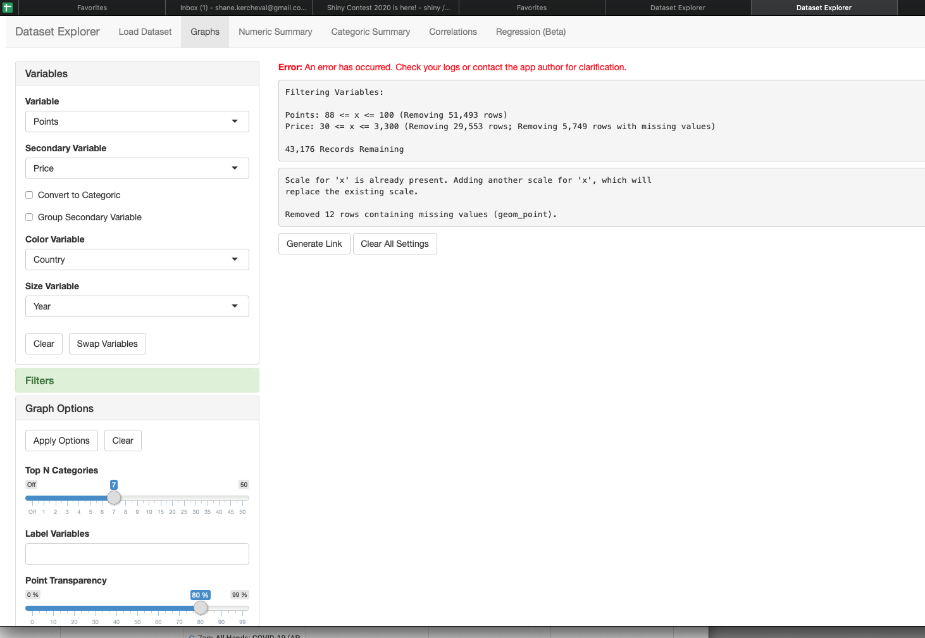Screen dimensions: 925x638
Task: Open the Size Variable dropdown showing Year
Action: tap(137, 306)
